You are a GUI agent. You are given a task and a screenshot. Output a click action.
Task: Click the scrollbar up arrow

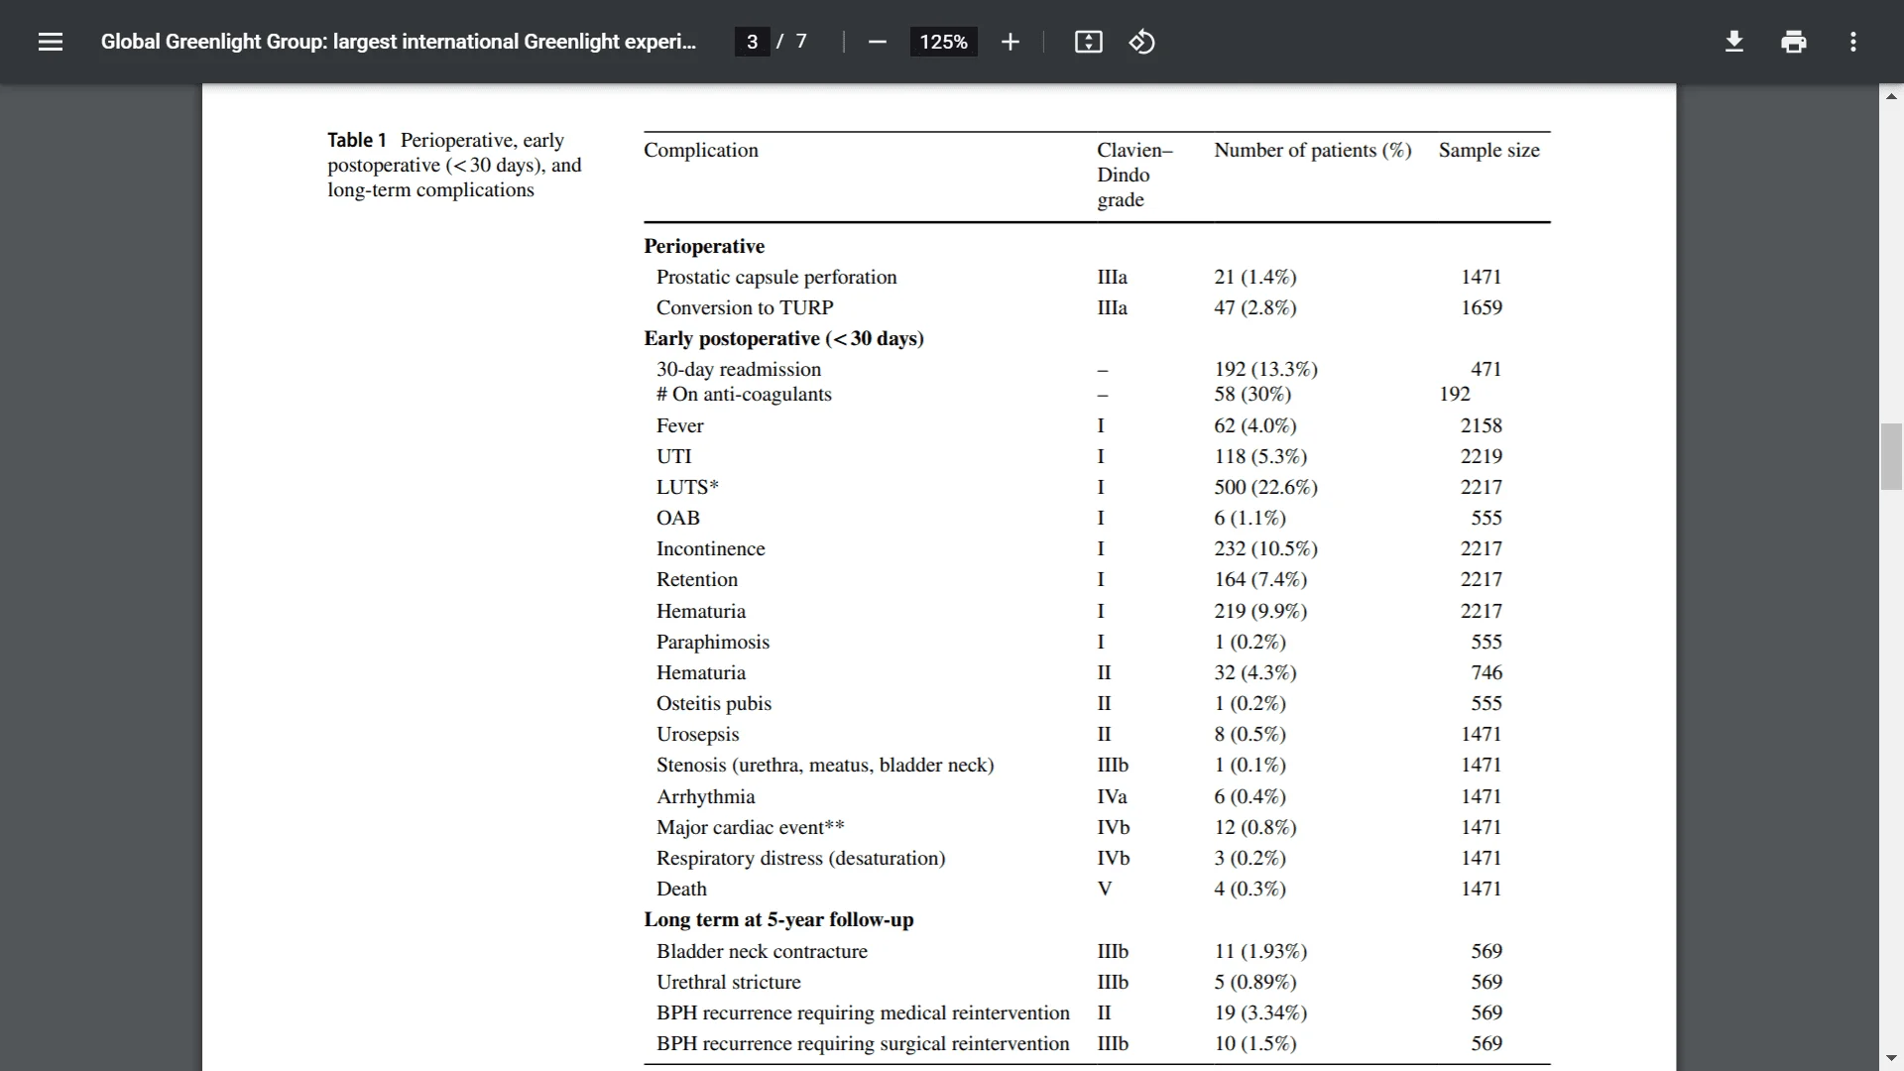1891,96
